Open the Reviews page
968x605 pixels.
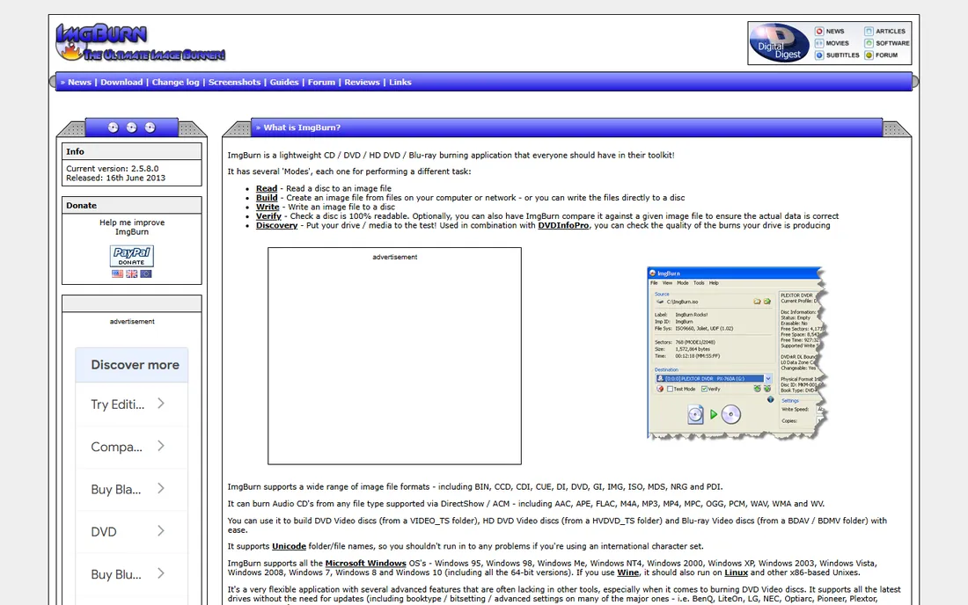[362, 82]
